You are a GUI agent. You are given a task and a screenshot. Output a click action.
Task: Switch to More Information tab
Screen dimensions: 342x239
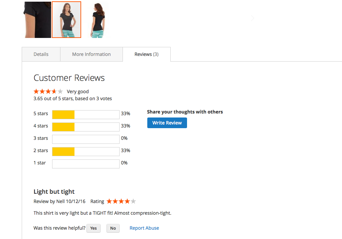pos(92,54)
